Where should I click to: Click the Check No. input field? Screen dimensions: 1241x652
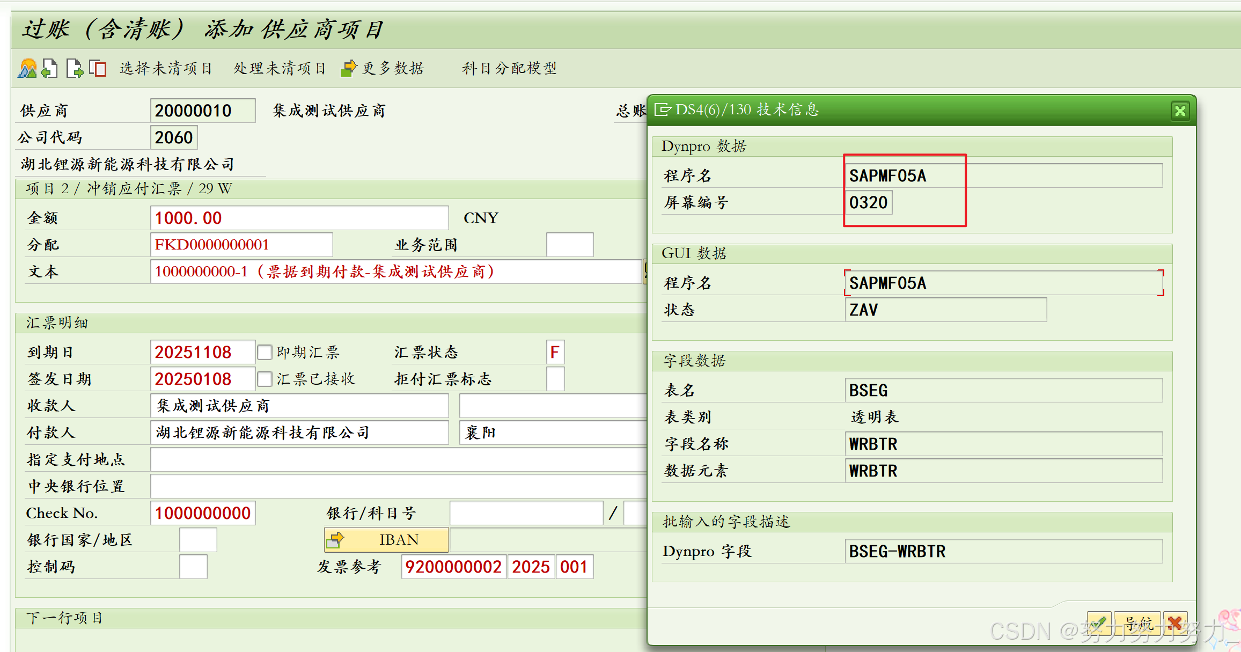[x=202, y=514]
